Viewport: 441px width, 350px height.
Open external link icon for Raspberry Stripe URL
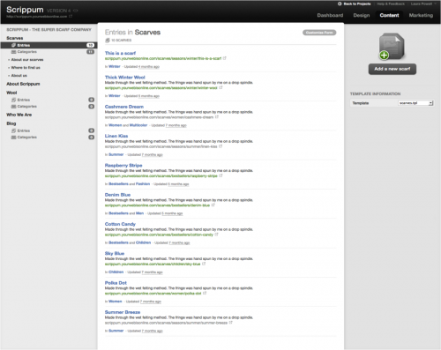220,175
